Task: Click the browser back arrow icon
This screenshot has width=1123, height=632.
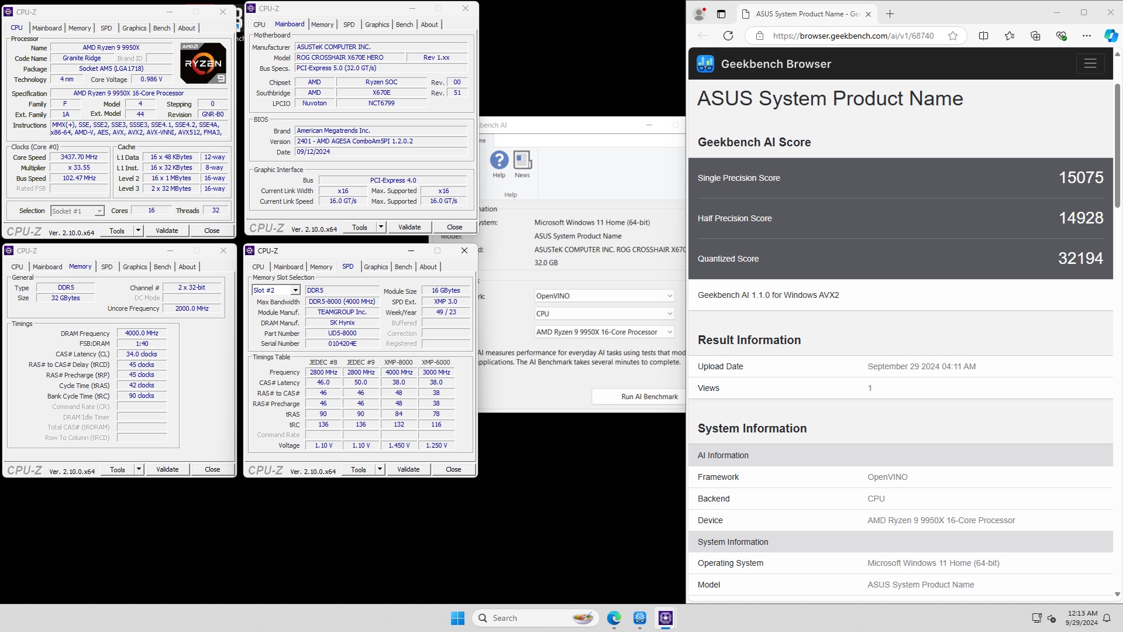Action: 702,36
